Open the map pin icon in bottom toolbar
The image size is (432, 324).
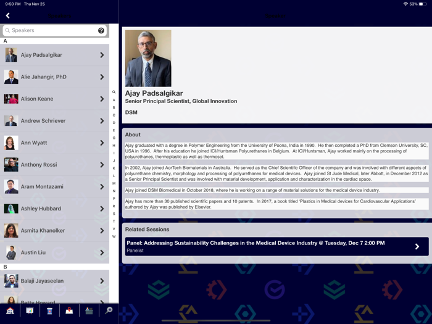69,310
